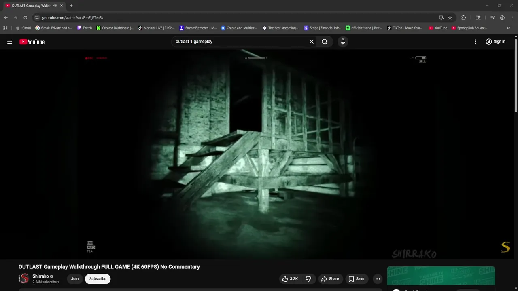This screenshot has height=291, width=518.
Task: Show more bookmarks overflow chevron
Action: pyautogui.click(x=508, y=28)
